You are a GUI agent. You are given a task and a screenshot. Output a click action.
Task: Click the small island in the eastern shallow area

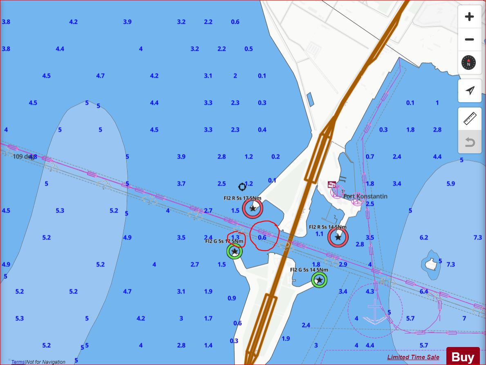[x=430, y=264]
